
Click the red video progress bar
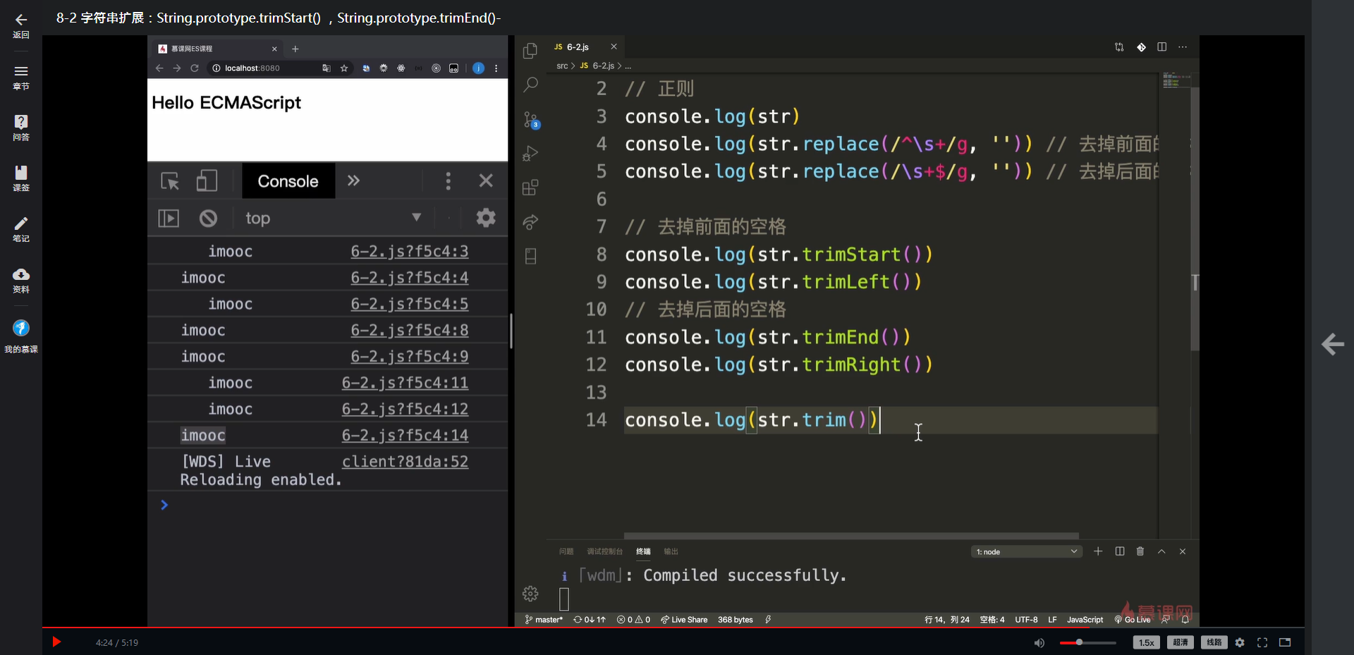coord(564,627)
